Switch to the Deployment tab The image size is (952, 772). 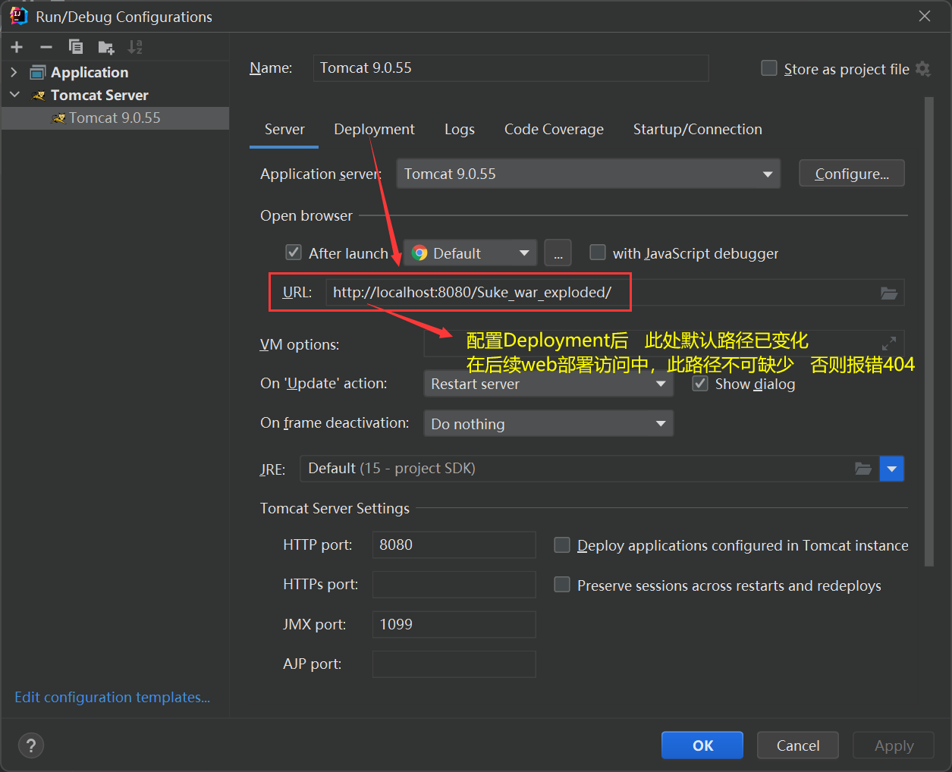[x=374, y=129]
